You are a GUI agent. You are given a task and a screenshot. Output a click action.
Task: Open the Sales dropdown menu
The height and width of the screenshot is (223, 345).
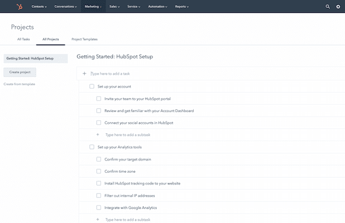(x=114, y=7)
